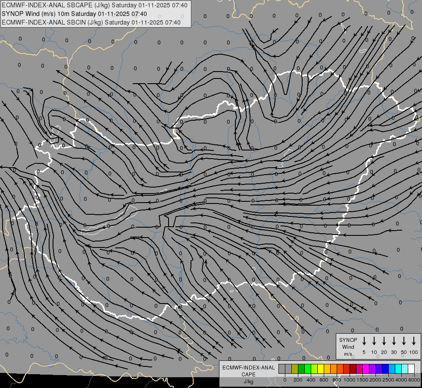Select the first gray CAPE swatch
Viewport: 422px width, 388px height.
click(282, 369)
